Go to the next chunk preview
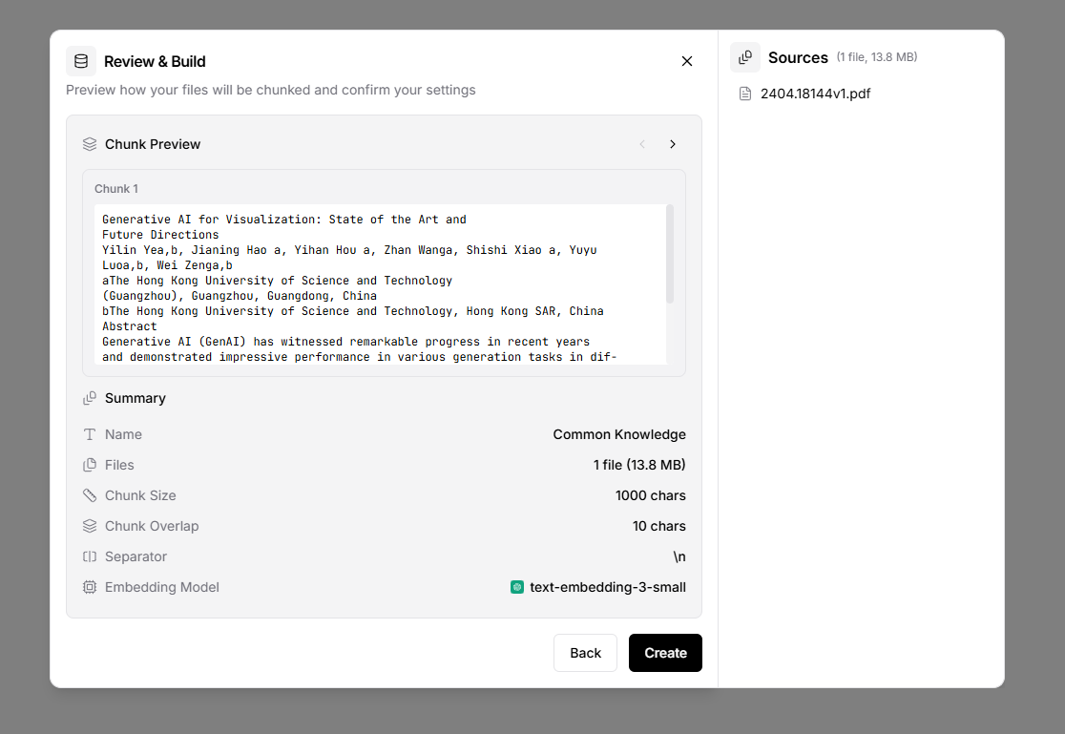The width and height of the screenshot is (1065, 734). [673, 144]
